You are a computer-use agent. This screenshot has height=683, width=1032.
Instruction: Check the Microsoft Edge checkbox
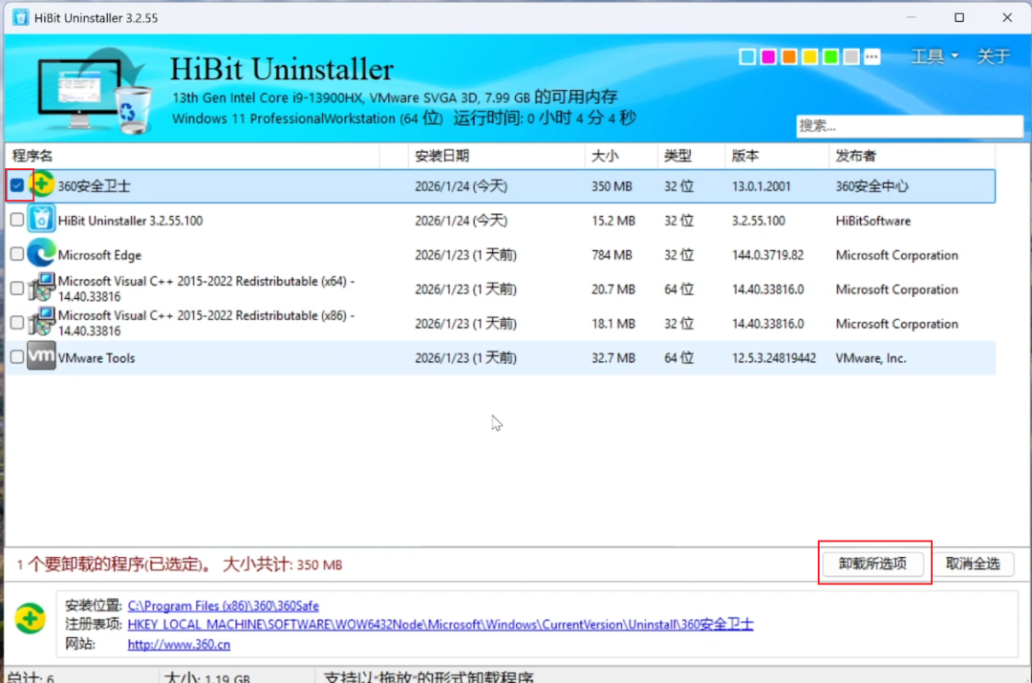(x=17, y=254)
